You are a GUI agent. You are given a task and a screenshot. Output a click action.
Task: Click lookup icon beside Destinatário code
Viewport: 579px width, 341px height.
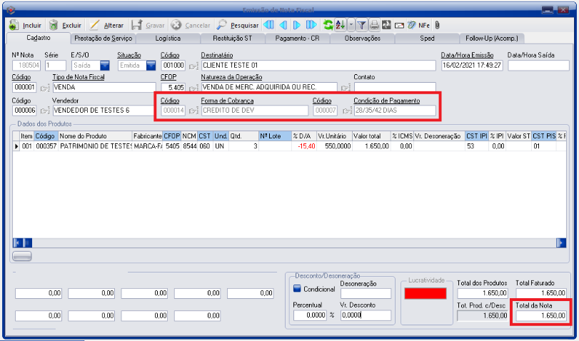click(x=193, y=66)
